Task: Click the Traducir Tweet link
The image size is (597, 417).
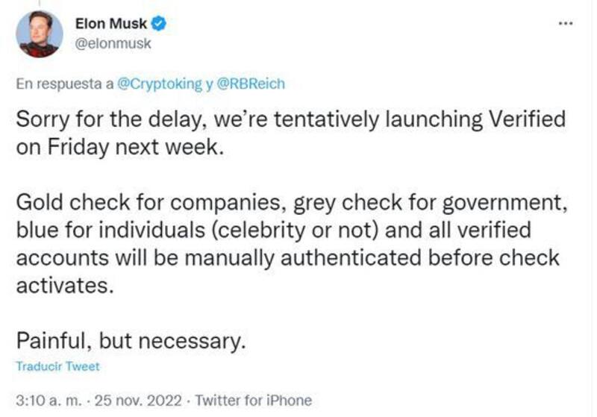Action: pyautogui.click(x=58, y=366)
